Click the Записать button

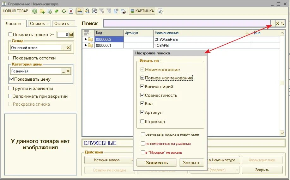click(157, 163)
